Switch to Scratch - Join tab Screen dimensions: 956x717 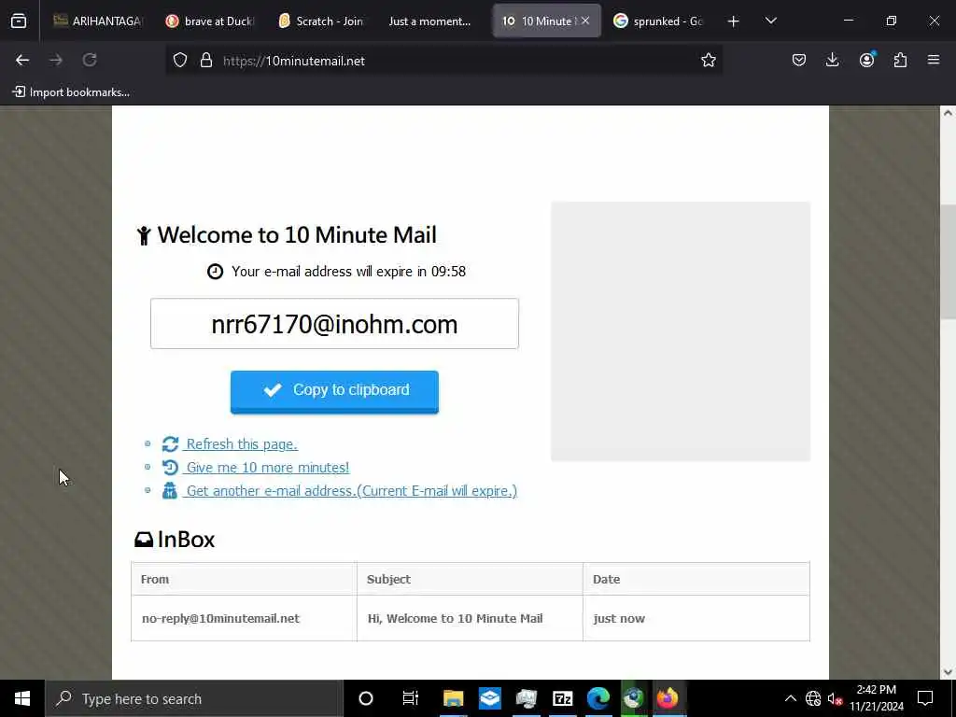pos(322,21)
